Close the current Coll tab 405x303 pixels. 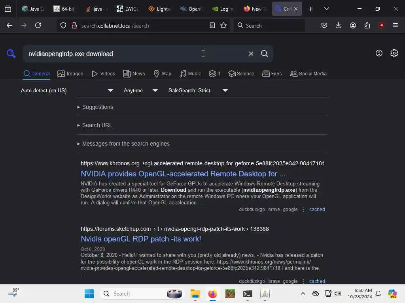tap(296, 9)
